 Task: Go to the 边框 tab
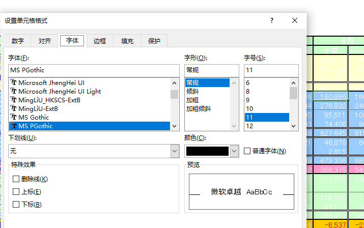100,41
